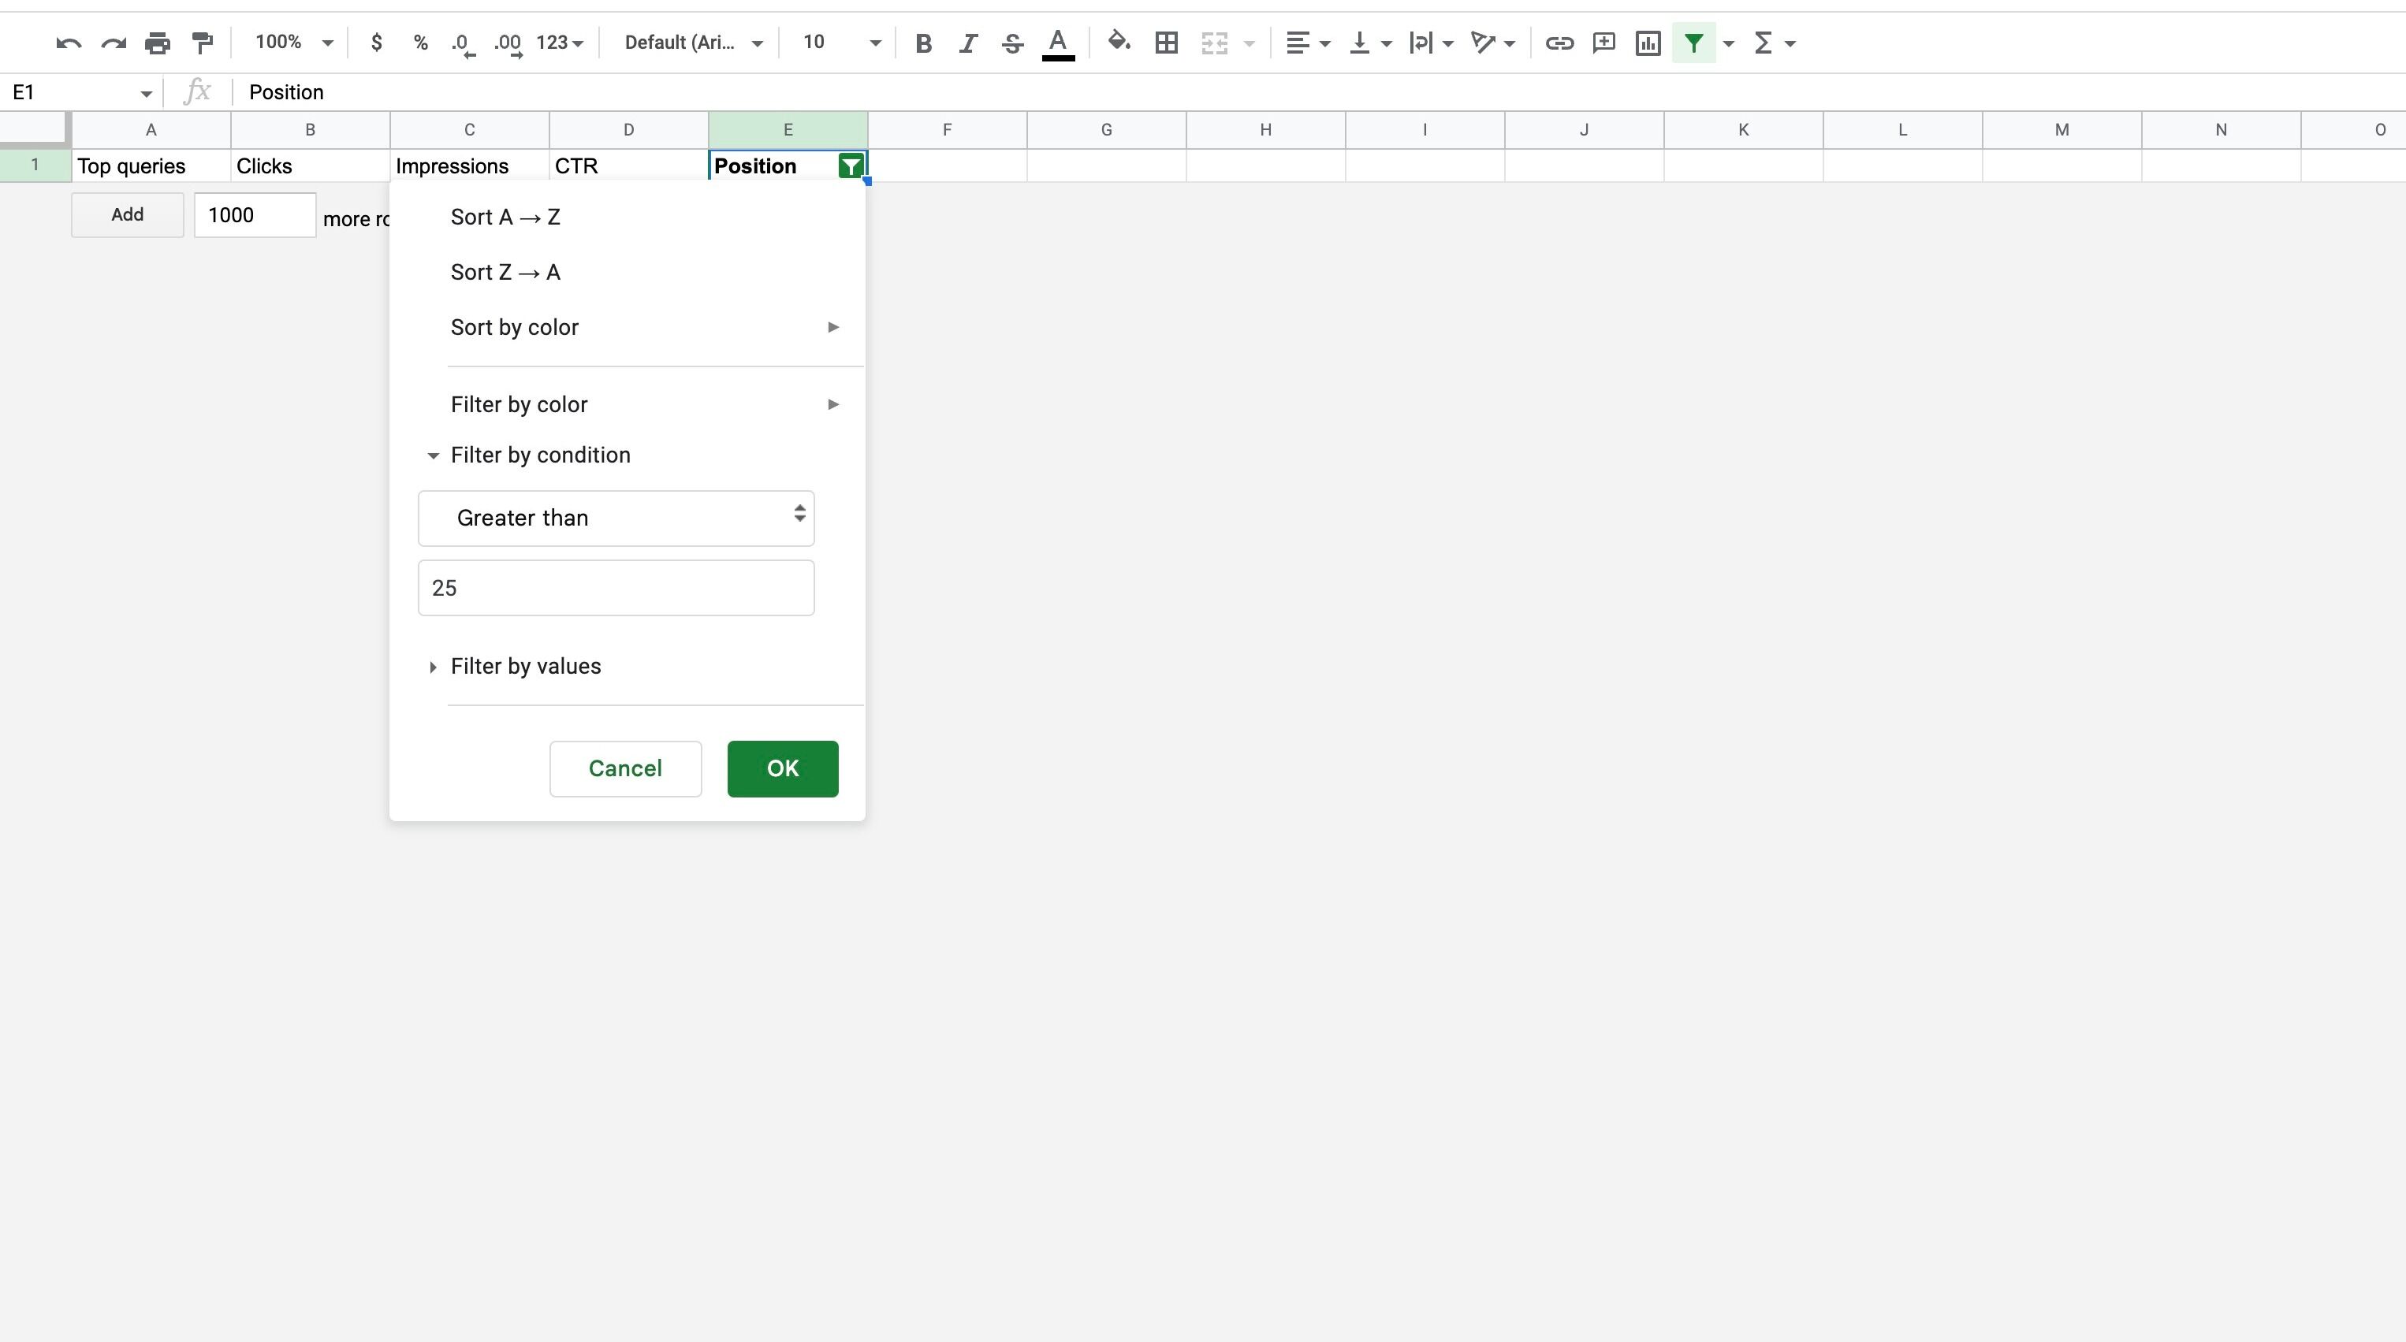Collapse Filter by condition section

click(529, 455)
